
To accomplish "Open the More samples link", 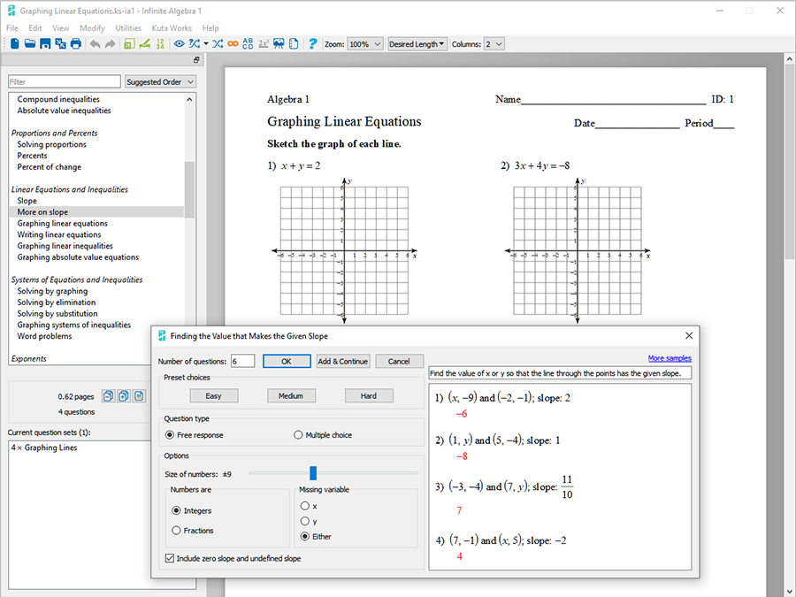I will coord(670,358).
